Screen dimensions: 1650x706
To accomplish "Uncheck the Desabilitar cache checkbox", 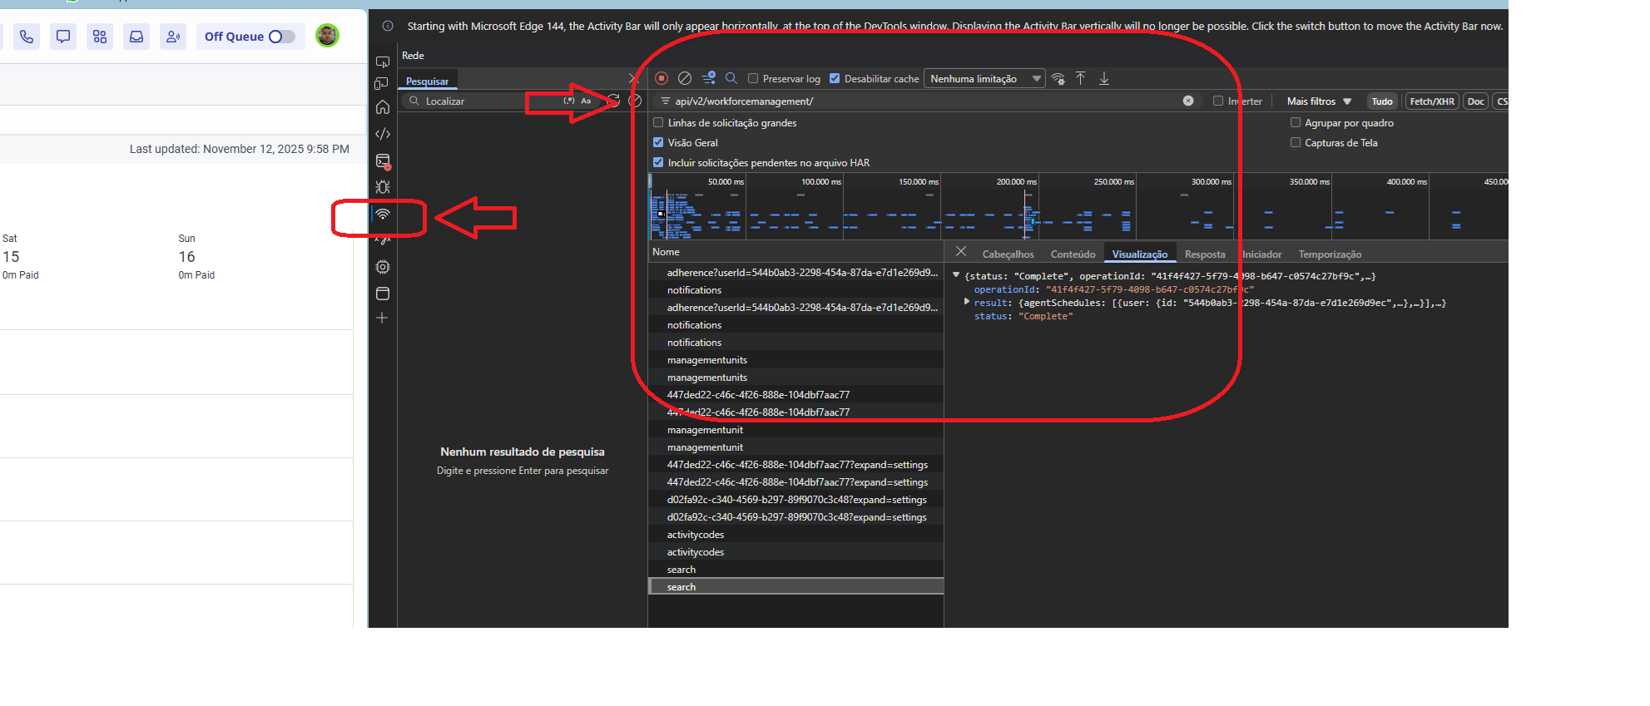I will (x=835, y=79).
